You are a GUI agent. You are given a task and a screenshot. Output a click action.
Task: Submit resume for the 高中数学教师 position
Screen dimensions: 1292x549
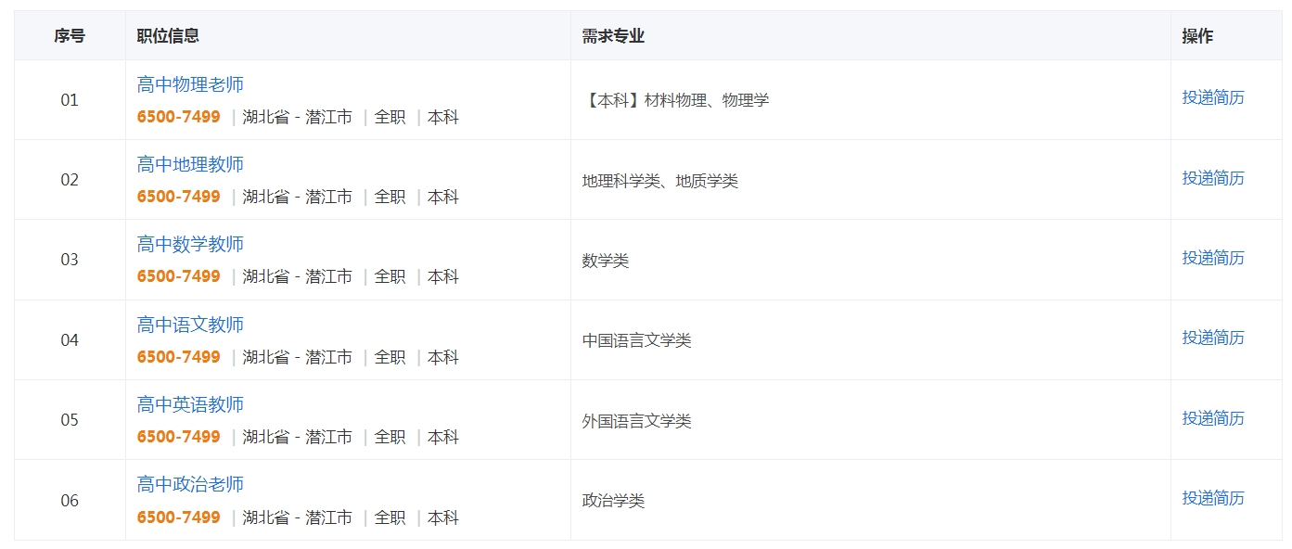click(x=1212, y=258)
